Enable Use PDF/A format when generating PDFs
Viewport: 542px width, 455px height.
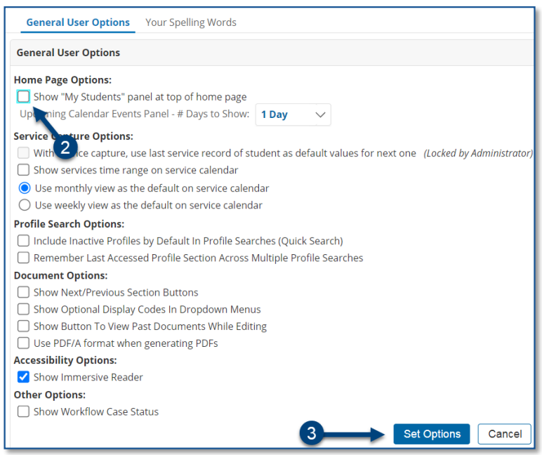coord(23,343)
